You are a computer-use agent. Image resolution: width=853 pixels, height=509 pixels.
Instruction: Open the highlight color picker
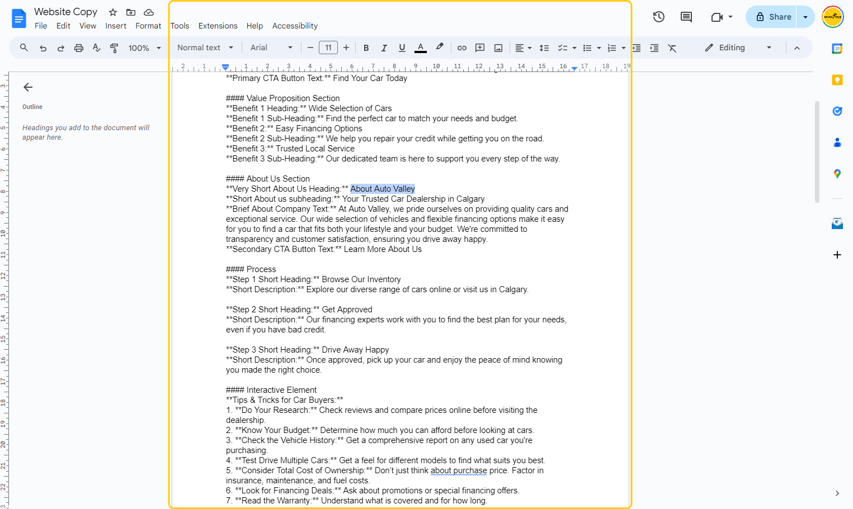(x=440, y=47)
